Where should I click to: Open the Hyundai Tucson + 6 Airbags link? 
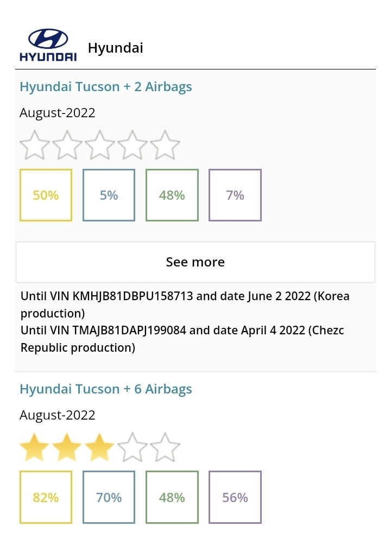point(105,389)
